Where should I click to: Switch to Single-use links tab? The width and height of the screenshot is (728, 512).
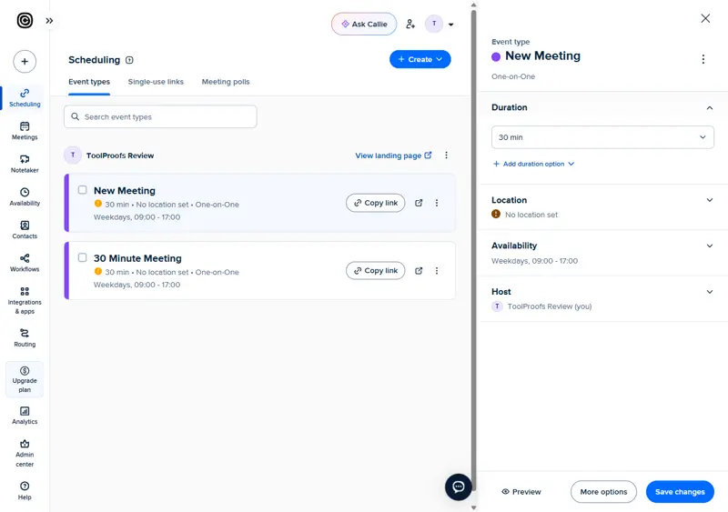[156, 82]
